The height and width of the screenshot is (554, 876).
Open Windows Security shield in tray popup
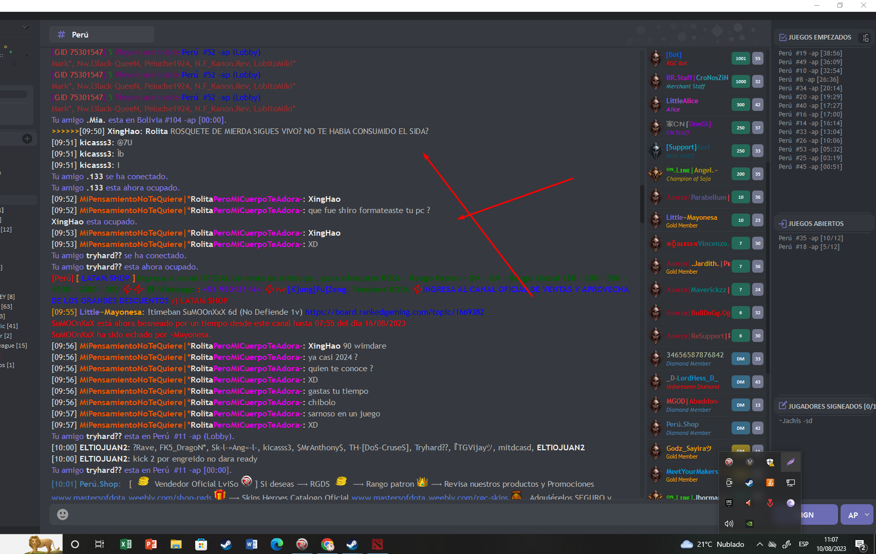(770, 462)
